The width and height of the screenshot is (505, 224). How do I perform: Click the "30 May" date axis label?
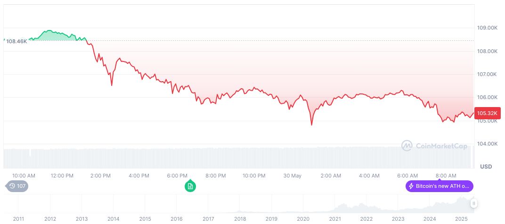[292, 176]
